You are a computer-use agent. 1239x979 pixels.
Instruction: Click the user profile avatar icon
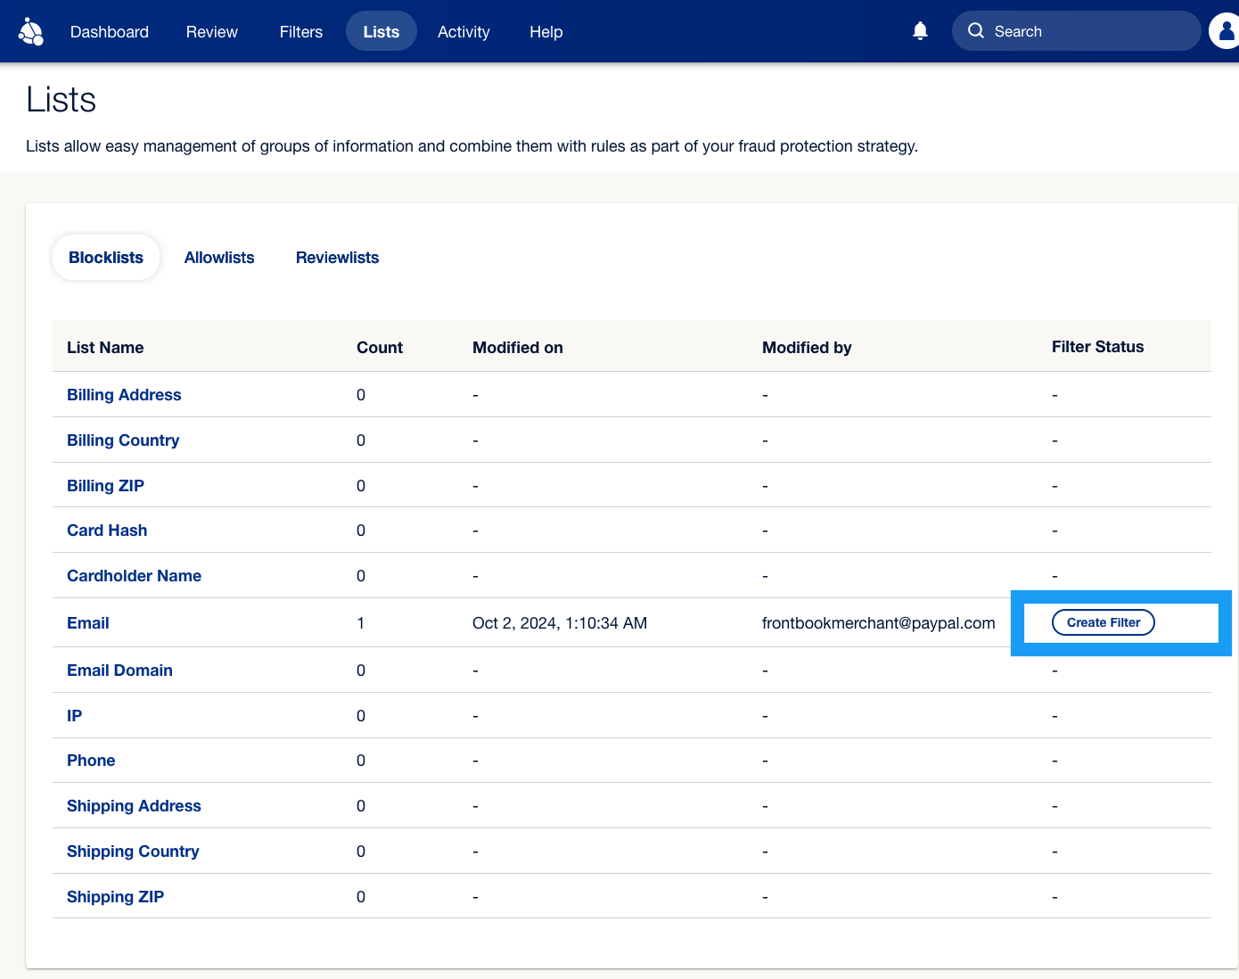pos(1225,31)
